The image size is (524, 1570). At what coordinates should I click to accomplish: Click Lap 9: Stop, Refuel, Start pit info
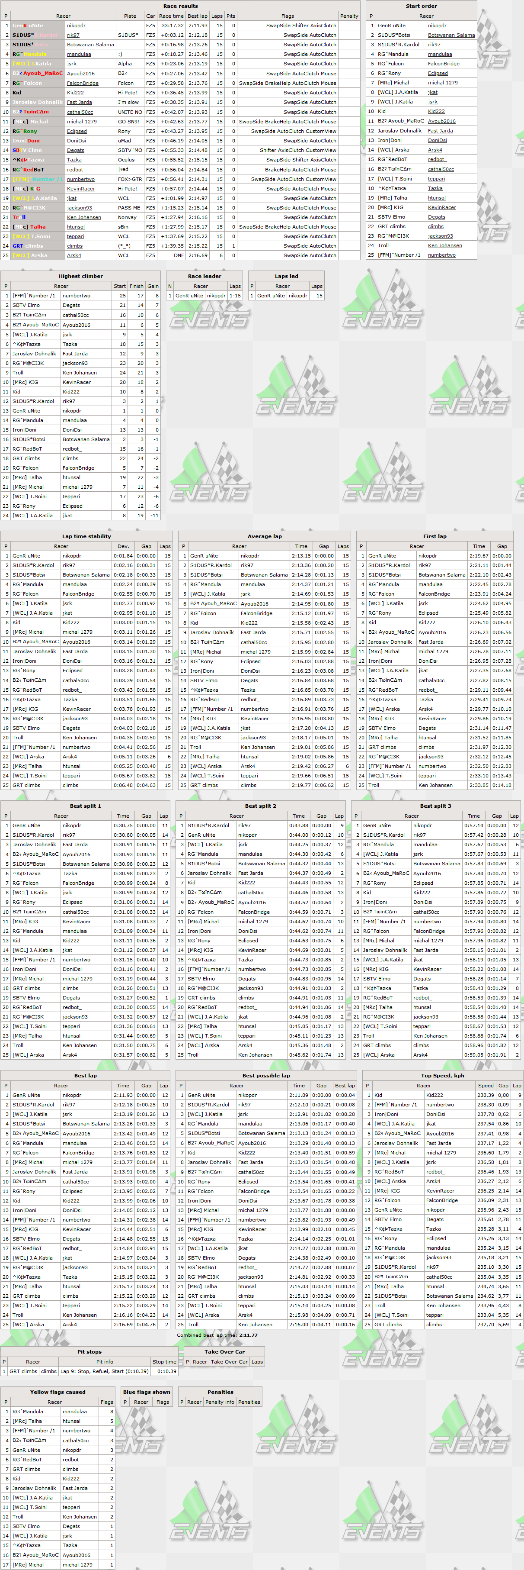(104, 1371)
